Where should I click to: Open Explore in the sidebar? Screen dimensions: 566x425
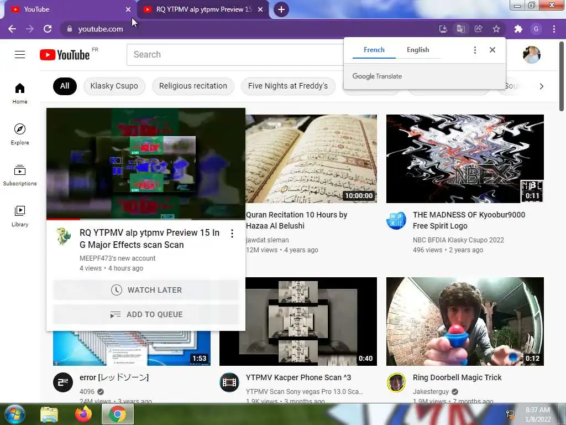pyautogui.click(x=20, y=134)
